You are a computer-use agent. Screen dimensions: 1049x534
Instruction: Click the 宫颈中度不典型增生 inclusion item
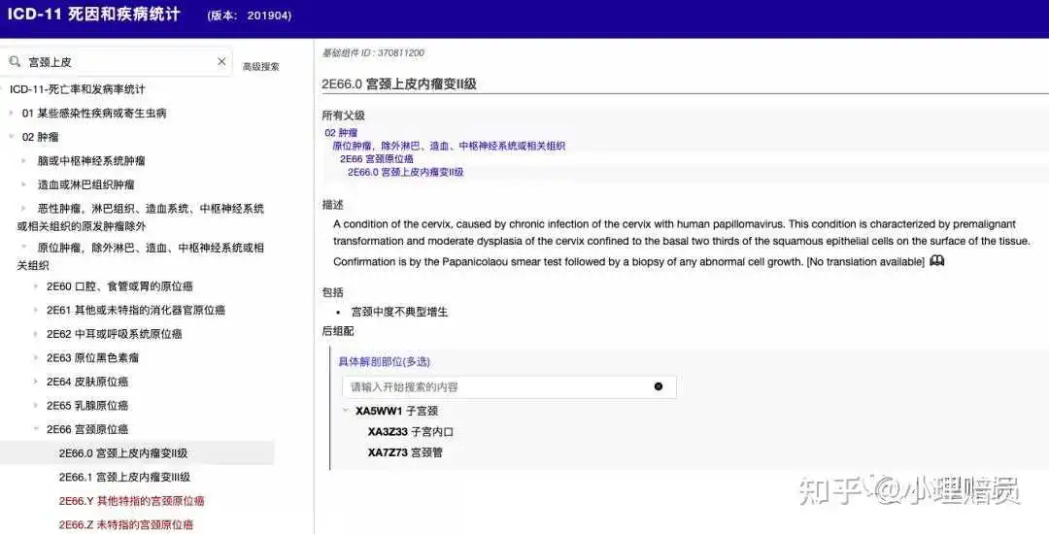(399, 312)
